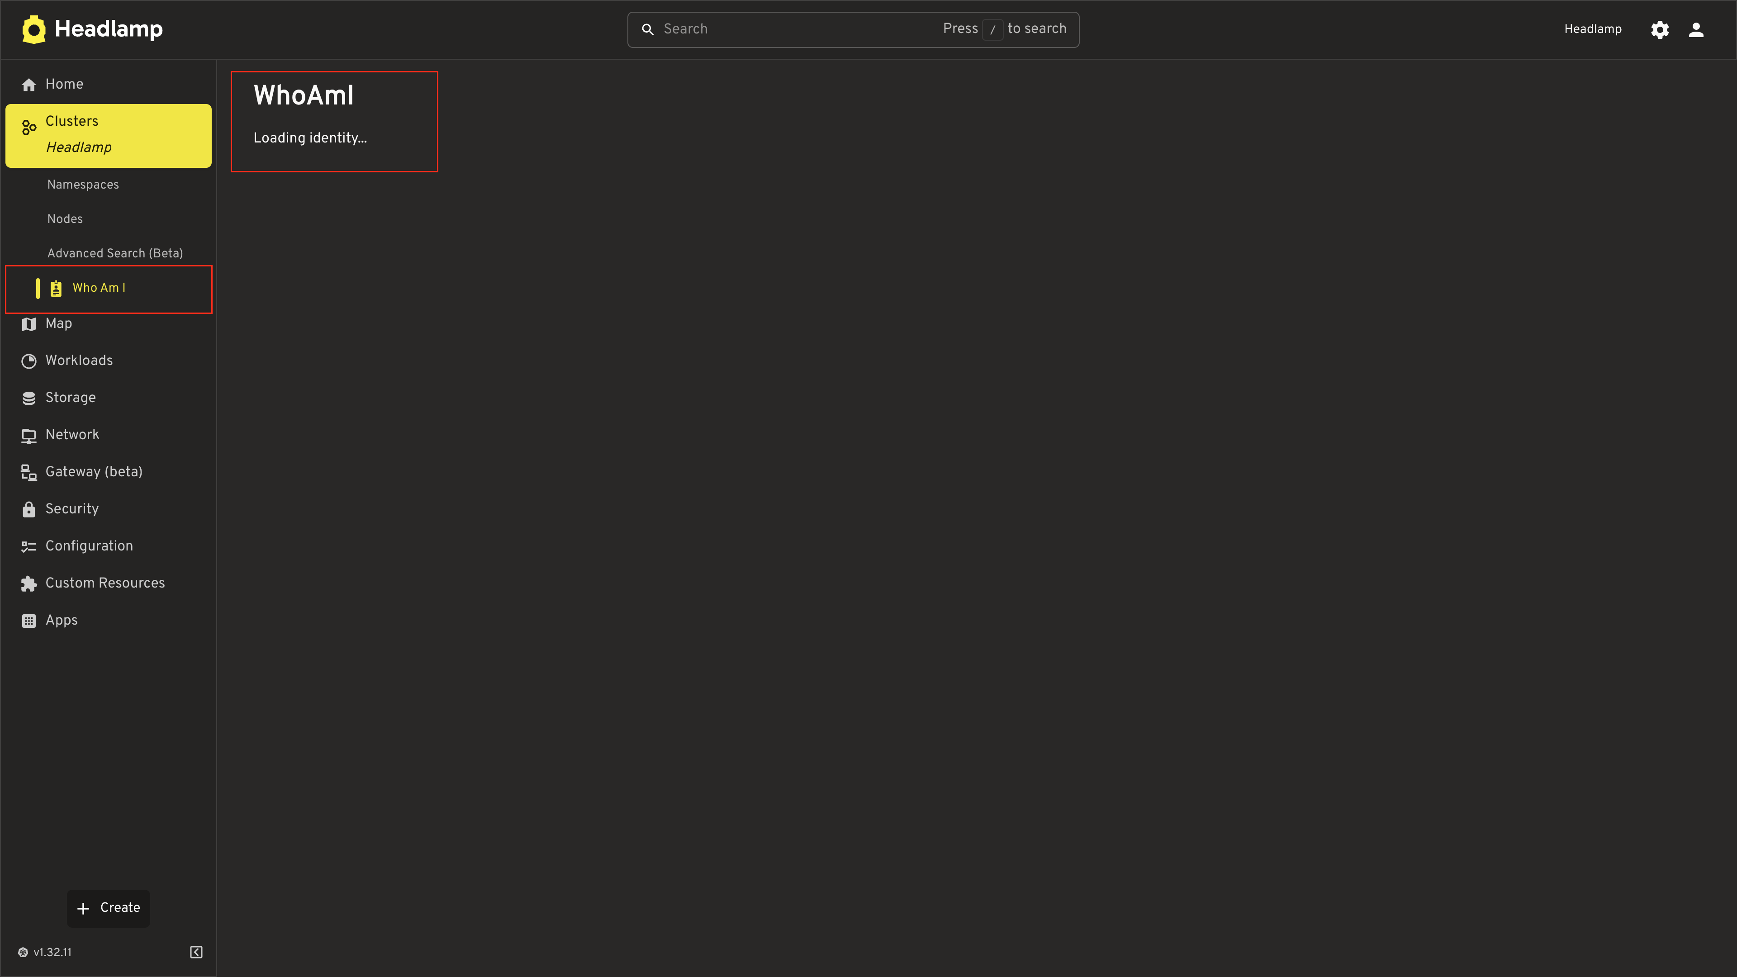Viewport: 1737px width, 977px height.
Task: Click the Home icon in sidebar
Action: [x=28, y=84]
